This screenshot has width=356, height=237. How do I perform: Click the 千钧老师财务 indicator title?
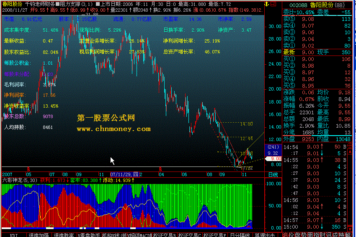click(x=40, y=4)
